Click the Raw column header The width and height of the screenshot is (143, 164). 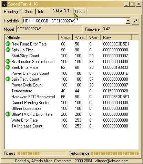pos(116,38)
